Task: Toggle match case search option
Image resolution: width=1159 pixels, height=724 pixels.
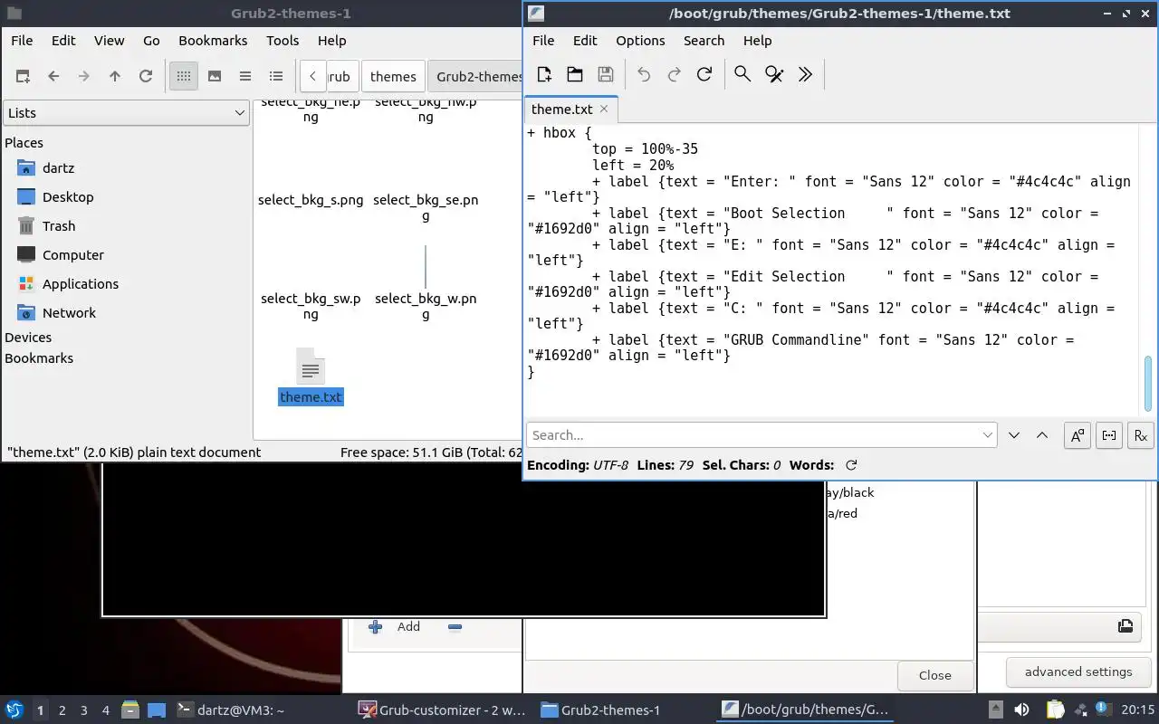Action: [1078, 435]
